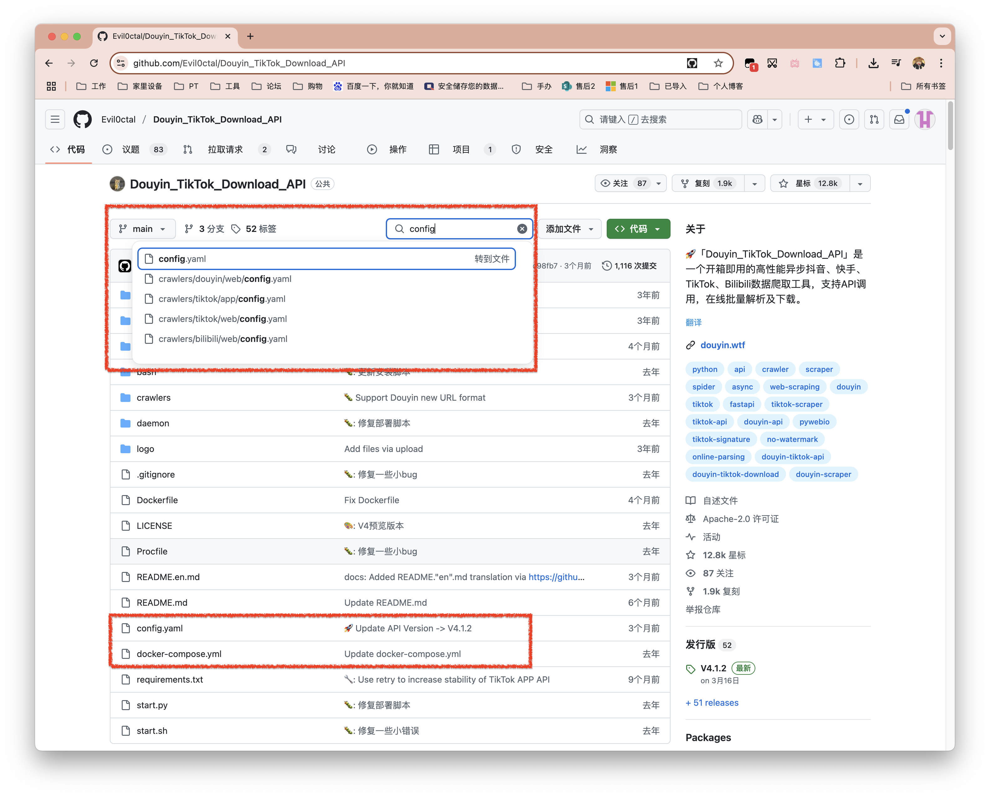The height and width of the screenshot is (797, 990).
Task: Open the user profile avatar menu
Action: (x=925, y=119)
